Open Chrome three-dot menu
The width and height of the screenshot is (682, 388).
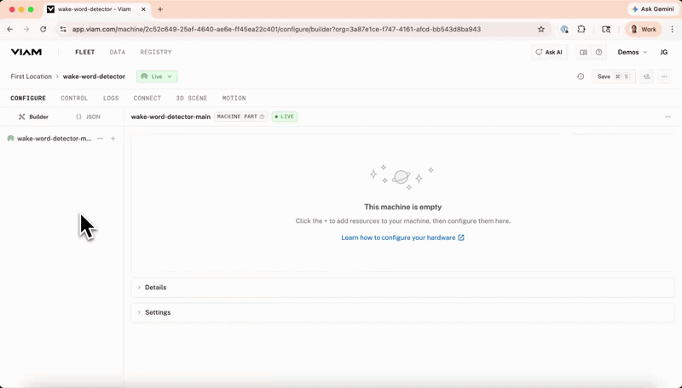tap(672, 29)
